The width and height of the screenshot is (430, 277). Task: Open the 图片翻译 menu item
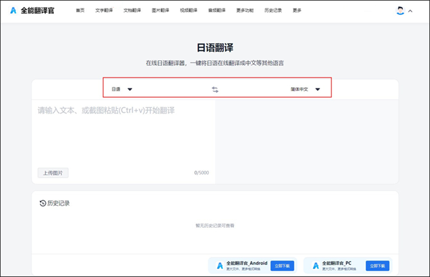point(160,11)
